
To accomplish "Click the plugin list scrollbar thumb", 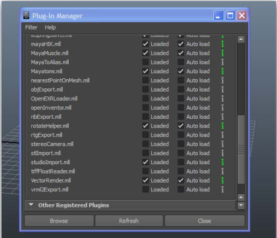I will [241, 149].
